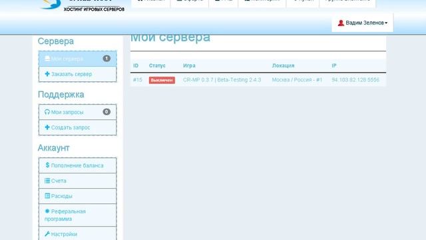Click the ID column header
Image resolution: width=426 pixels, height=240 pixels.
[x=136, y=65]
